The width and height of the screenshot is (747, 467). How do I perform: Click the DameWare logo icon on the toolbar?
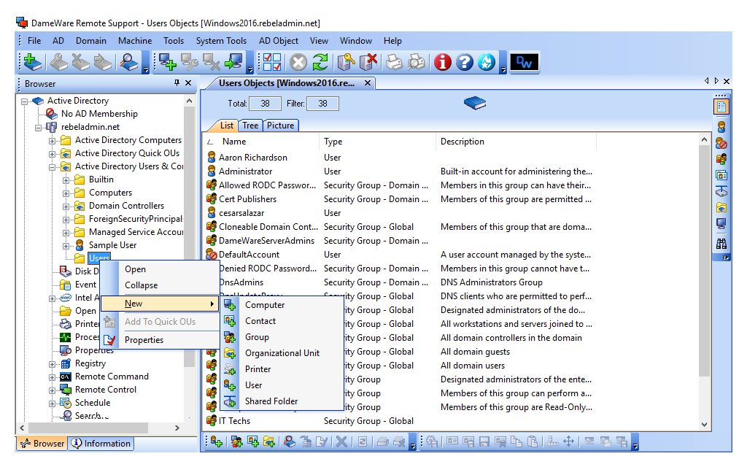coord(525,62)
